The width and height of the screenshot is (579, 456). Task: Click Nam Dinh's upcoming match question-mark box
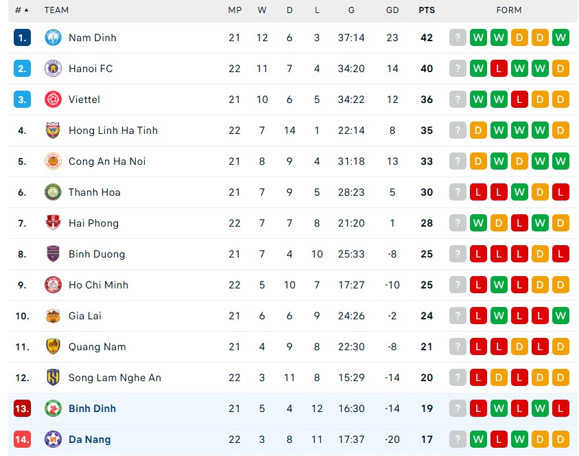(458, 38)
